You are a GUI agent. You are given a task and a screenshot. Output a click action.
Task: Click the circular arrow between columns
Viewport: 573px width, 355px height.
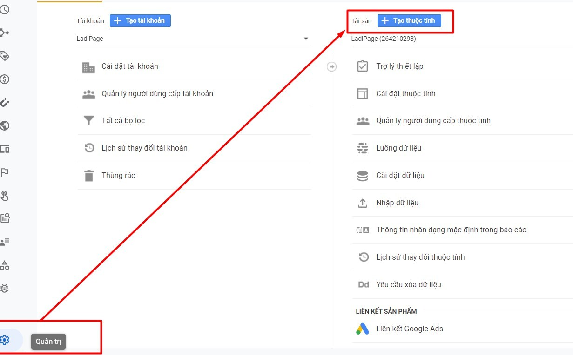pos(332,66)
